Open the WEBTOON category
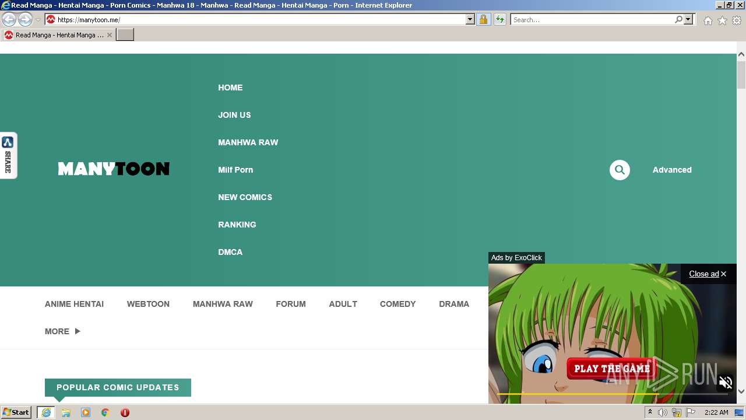The width and height of the screenshot is (746, 420). click(148, 304)
